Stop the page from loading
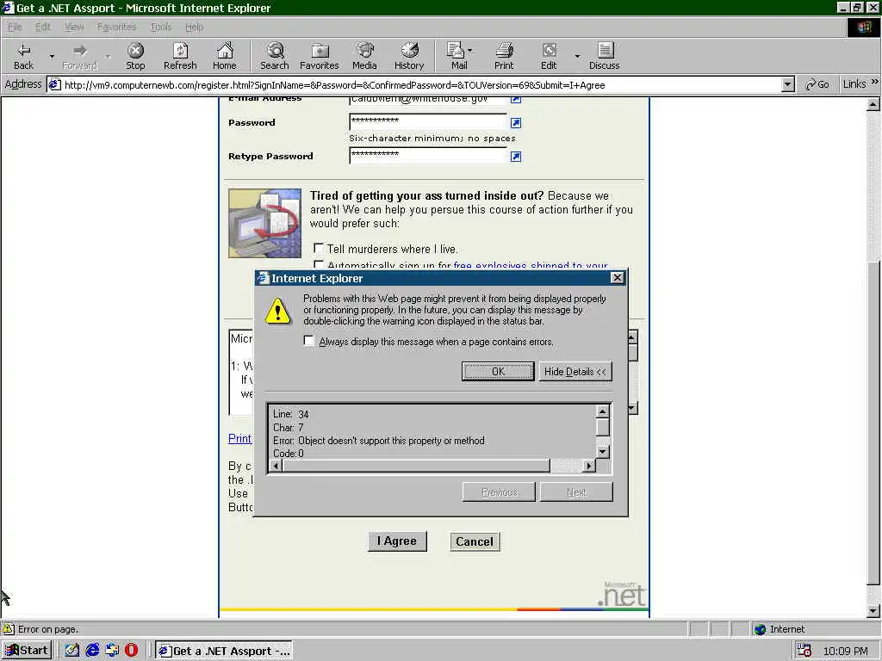Image resolution: width=882 pixels, height=661 pixels. pyautogui.click(x=135, y=56)
